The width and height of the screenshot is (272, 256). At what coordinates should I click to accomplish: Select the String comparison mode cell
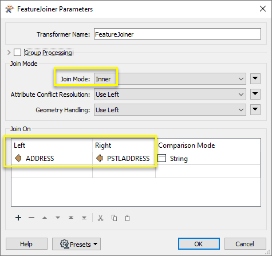pos(208,159)
